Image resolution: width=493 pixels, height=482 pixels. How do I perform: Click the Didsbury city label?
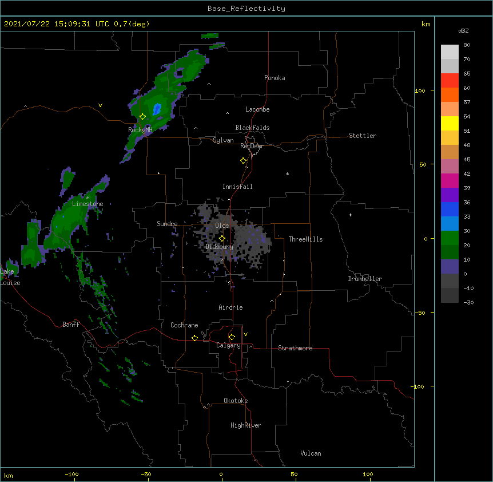pos(220,247)
